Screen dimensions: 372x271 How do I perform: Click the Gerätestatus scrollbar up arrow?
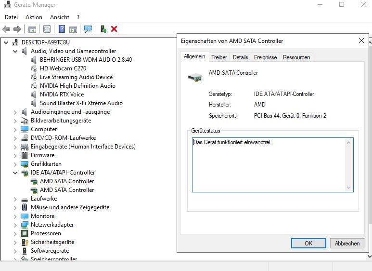[x=348, y=143]
